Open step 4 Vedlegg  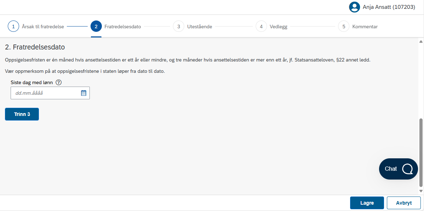pyautogui.click(x=272, y=27)
